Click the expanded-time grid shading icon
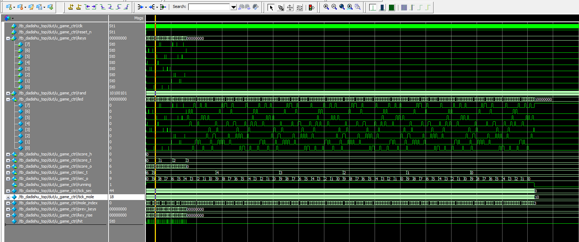 pyautogui.click(x=404, y=7)
